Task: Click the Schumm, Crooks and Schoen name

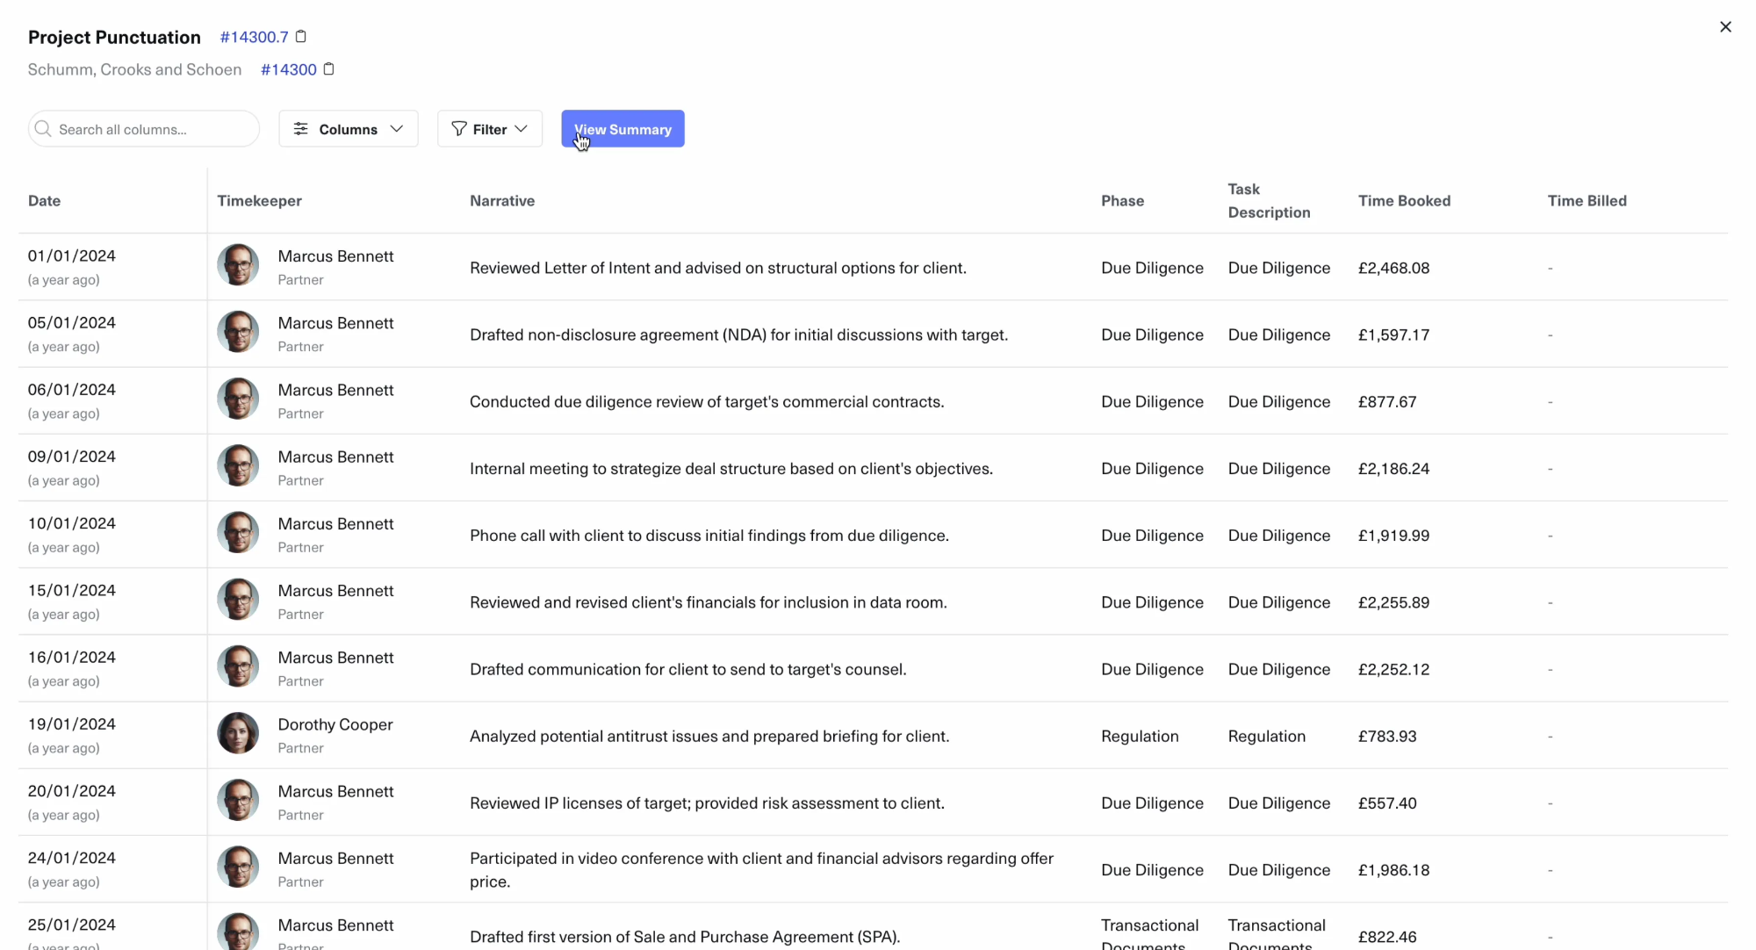Action: coord(133,68)
